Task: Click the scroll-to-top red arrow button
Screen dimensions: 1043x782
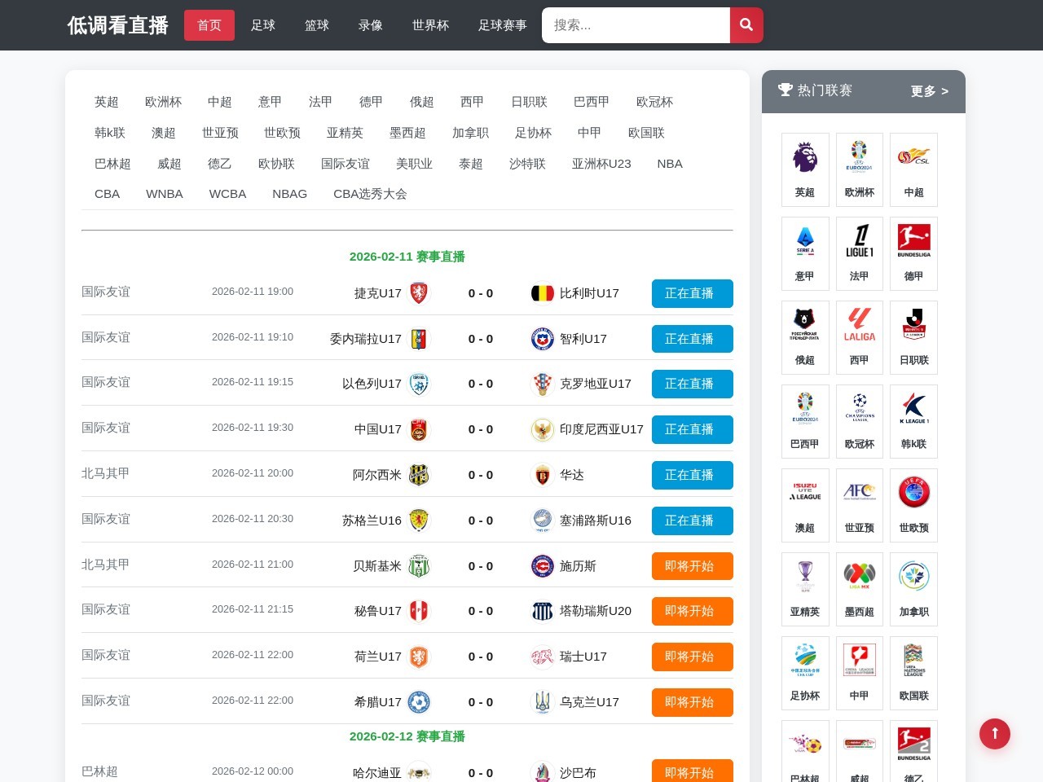Action: point(994,733)
